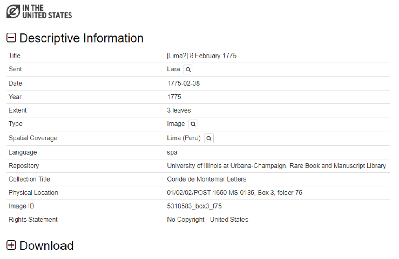Search by sender Lara magnifier icon
This screenshot has height=259, width=399.
coord(188,69)
